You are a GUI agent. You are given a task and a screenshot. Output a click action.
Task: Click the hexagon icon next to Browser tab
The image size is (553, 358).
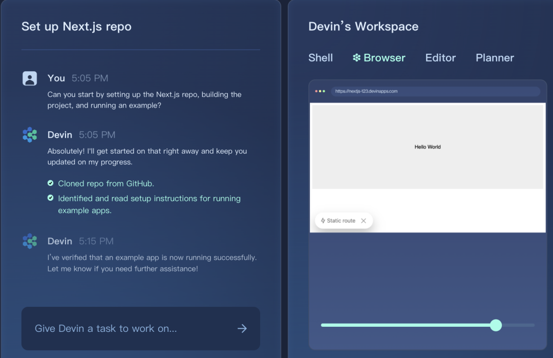click(x=356, y=57)
